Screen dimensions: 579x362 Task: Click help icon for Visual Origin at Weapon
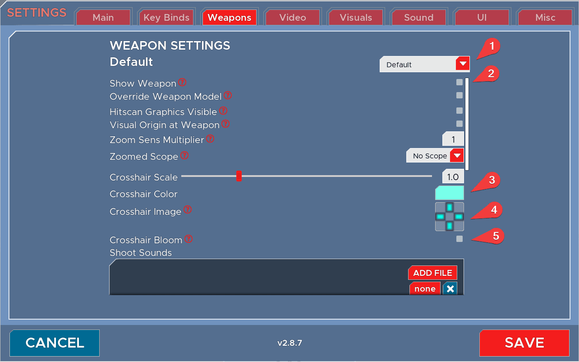[226, 124]
